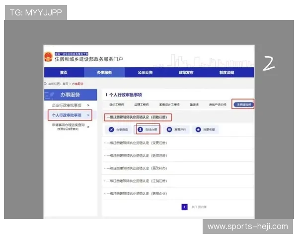
Task: Expand 个人行政审批事项 chevron arrow
Action: click(88, 115)
